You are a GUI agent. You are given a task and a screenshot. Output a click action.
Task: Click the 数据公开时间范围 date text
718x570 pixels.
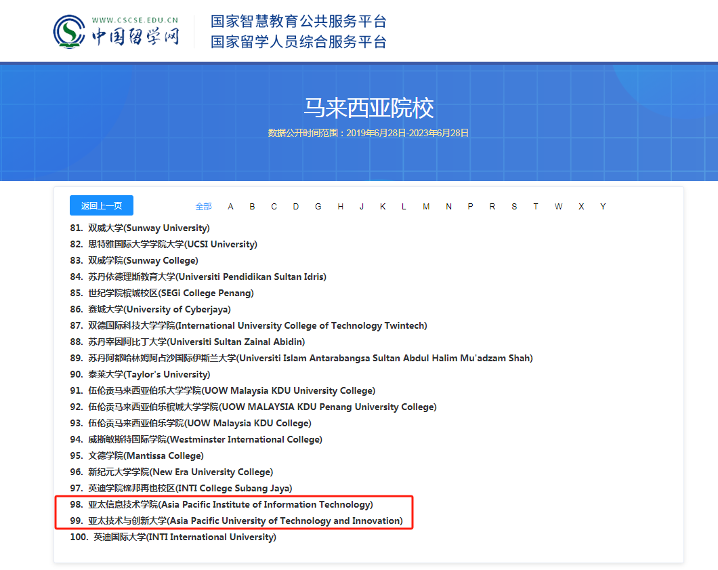tap(368, 133)
